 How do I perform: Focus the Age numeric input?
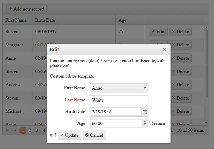pyautogui.click(x=116, y=123)
